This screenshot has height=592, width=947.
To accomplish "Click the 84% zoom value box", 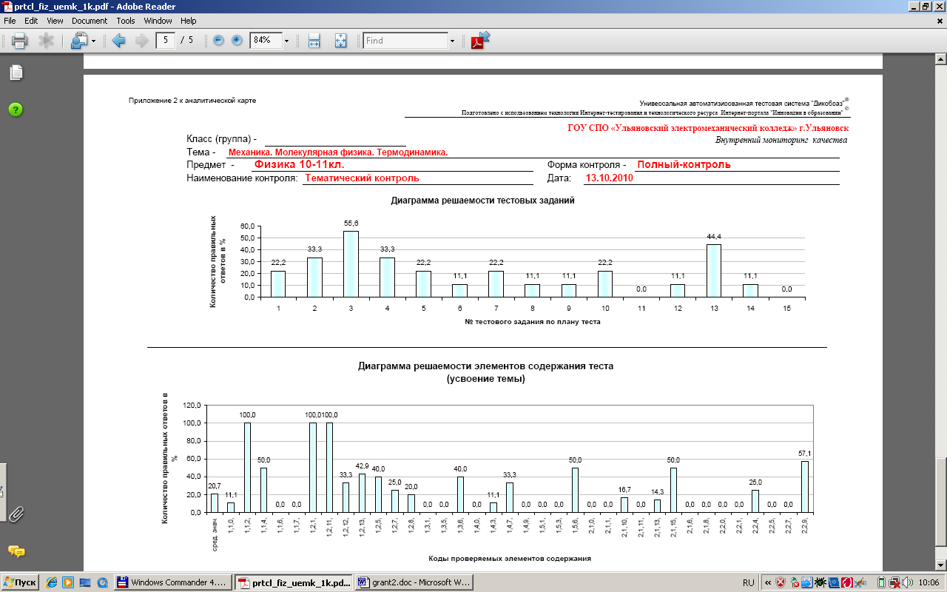I will (x=266, y=41).
